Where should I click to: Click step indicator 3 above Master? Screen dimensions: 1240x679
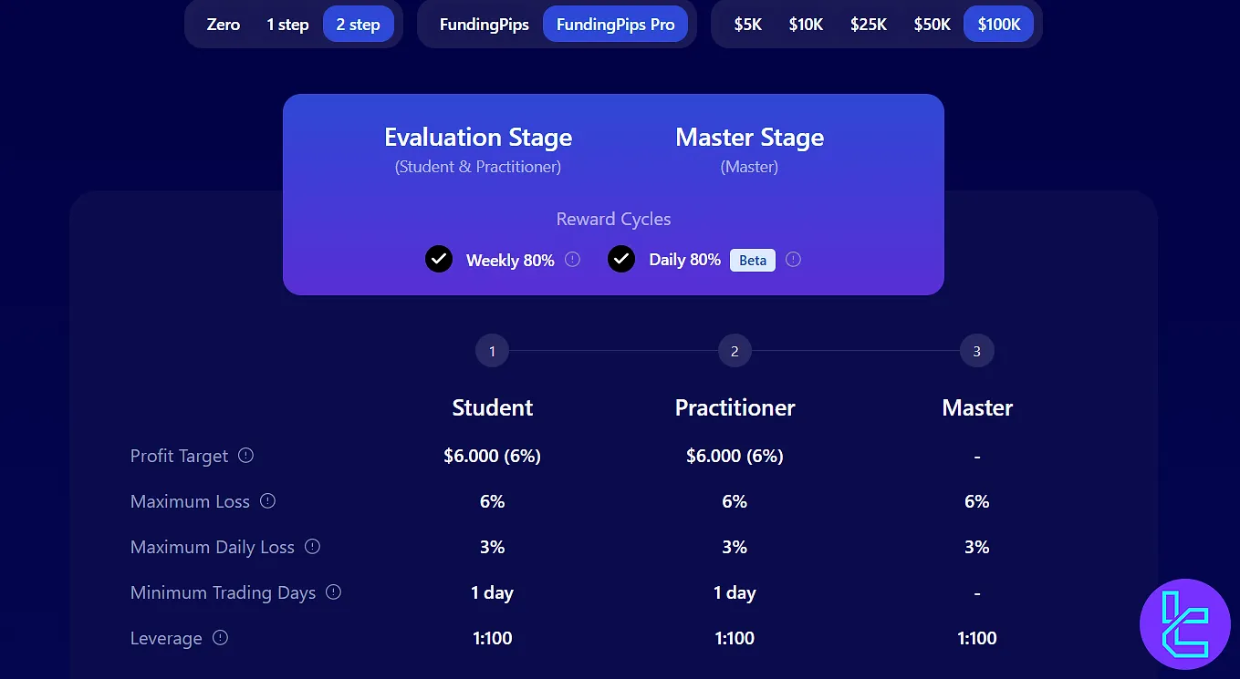pyautogui.click(x=976, y=350)
